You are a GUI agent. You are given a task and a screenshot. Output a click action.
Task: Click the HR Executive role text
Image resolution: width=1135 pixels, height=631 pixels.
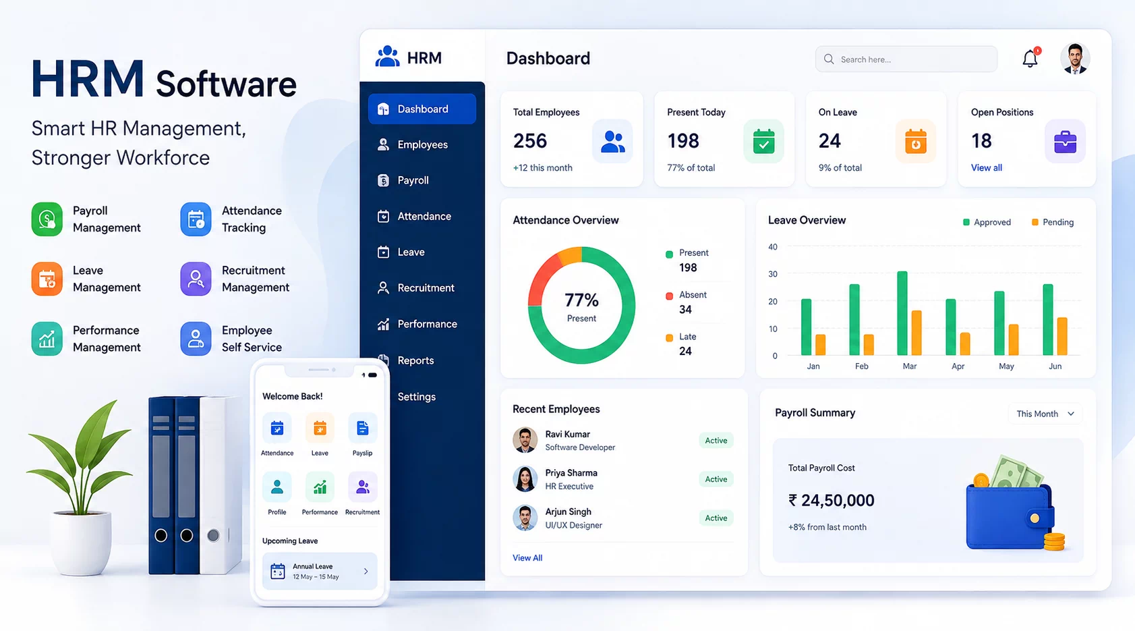[569, 486]
